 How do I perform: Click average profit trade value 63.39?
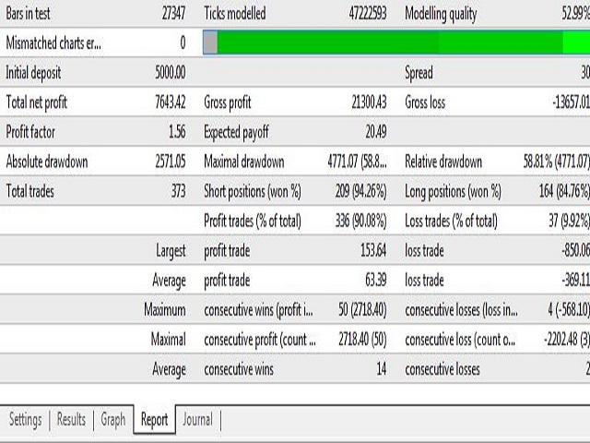[376, 281]
